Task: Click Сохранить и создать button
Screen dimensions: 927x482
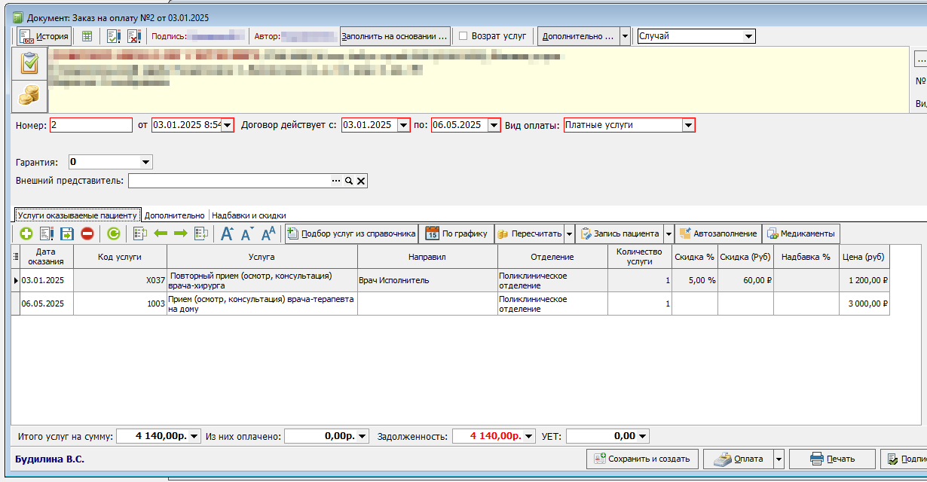Action: click(642, 458)
